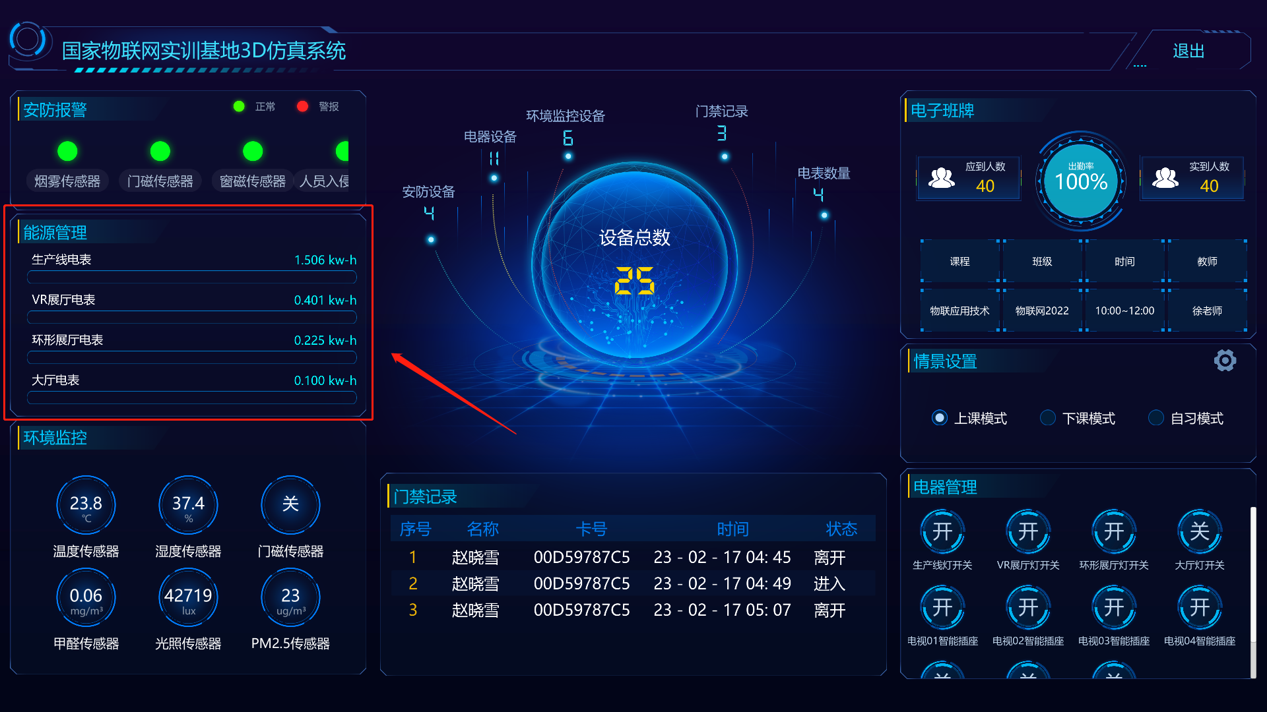Click the 班级 header cell

(x=1042, y=261)
